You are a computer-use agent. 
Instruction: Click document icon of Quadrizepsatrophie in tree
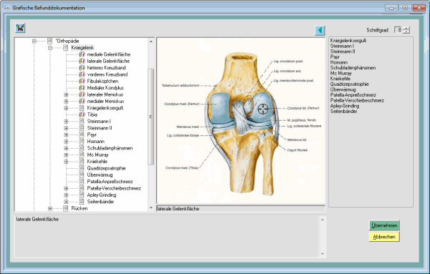(x=82, y=168)
